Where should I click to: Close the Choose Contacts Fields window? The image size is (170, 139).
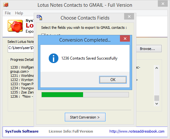pos(129,17)
